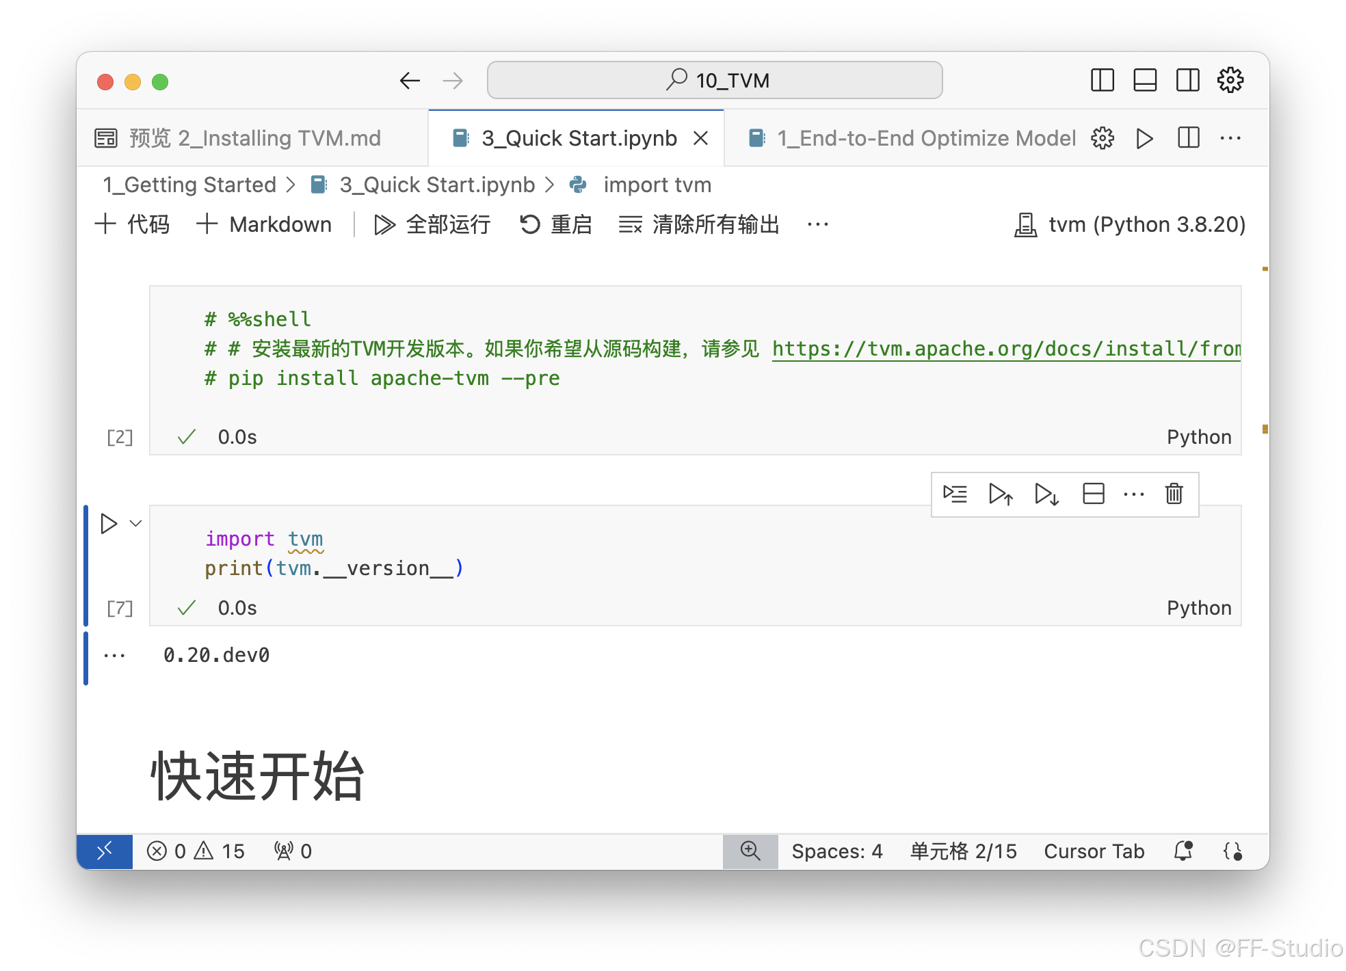The image size is (1346, 971).
Task: Execute above cells icon
Action: coord(1001,494)
